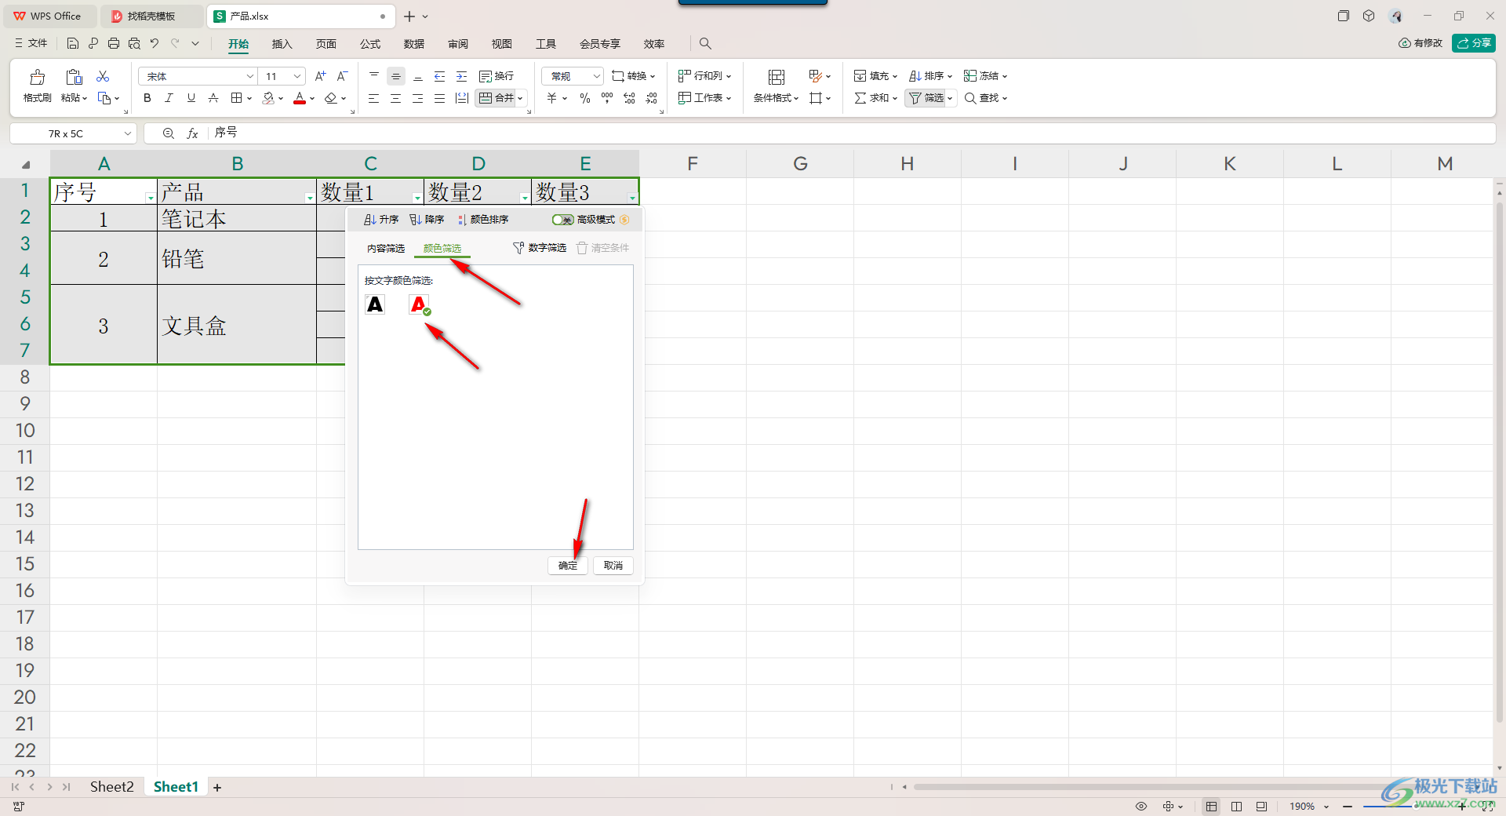The height and width of the screenshot is (816, 1506).
Task: Open filter dropdown of 产品 column
Action: coord(310,198)
